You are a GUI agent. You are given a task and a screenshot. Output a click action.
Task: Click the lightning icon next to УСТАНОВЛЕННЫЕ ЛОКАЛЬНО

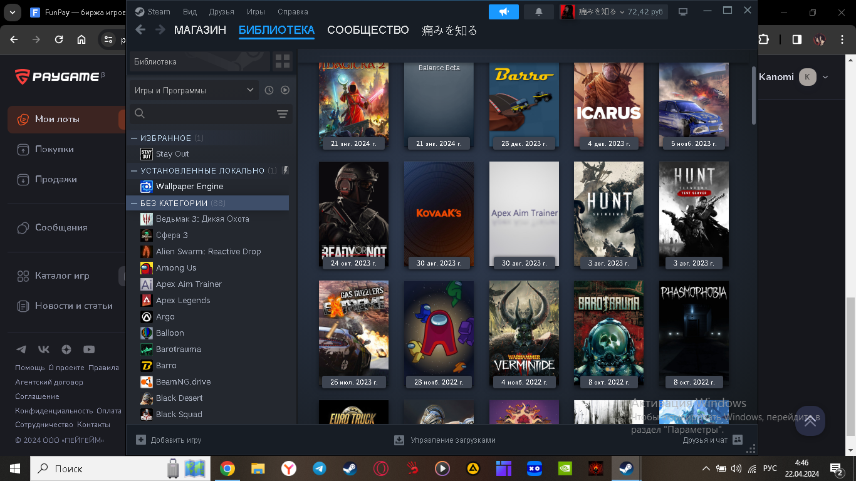[286, 170]
